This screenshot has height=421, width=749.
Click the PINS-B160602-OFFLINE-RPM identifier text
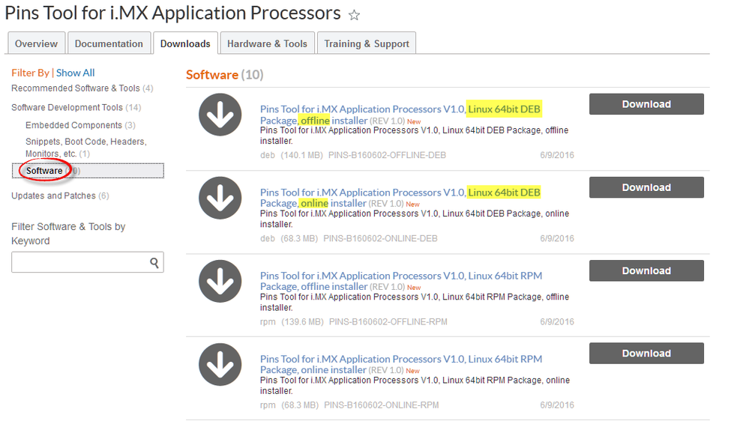388,321
